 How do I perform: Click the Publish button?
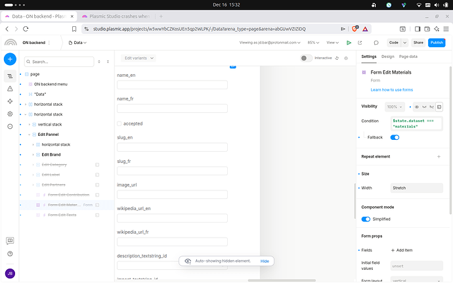tap(437, 43)
